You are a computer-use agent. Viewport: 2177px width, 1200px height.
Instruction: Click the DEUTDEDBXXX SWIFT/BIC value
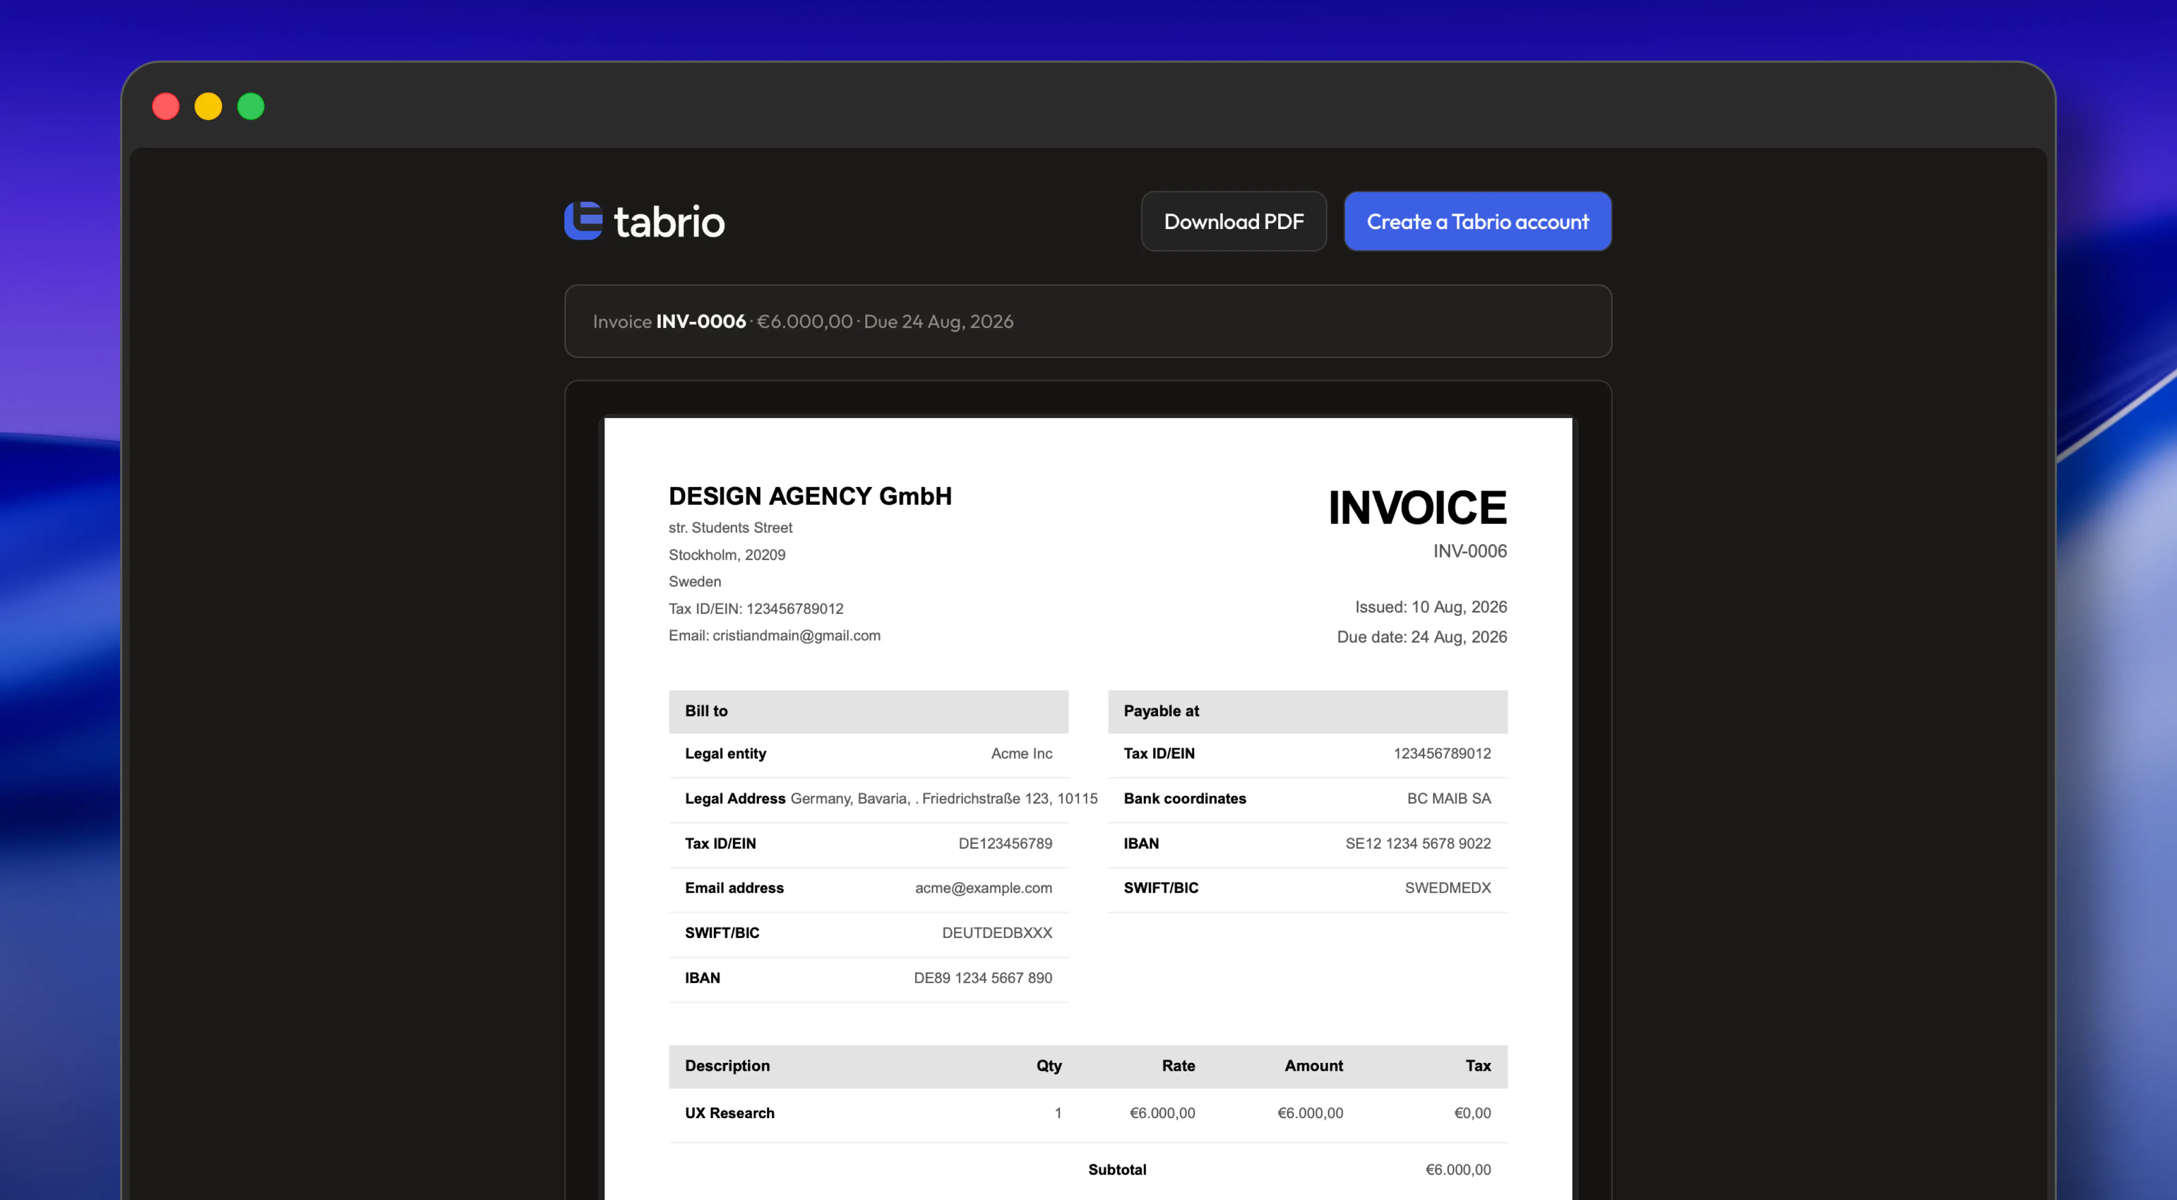tap(997, 933)
